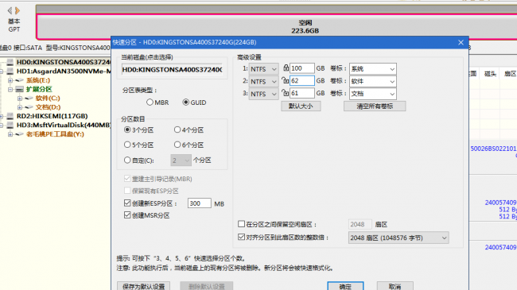The image size is (517, 290).
Task: Toggle size lock icon on partition 1
Action: click(286, 68)
